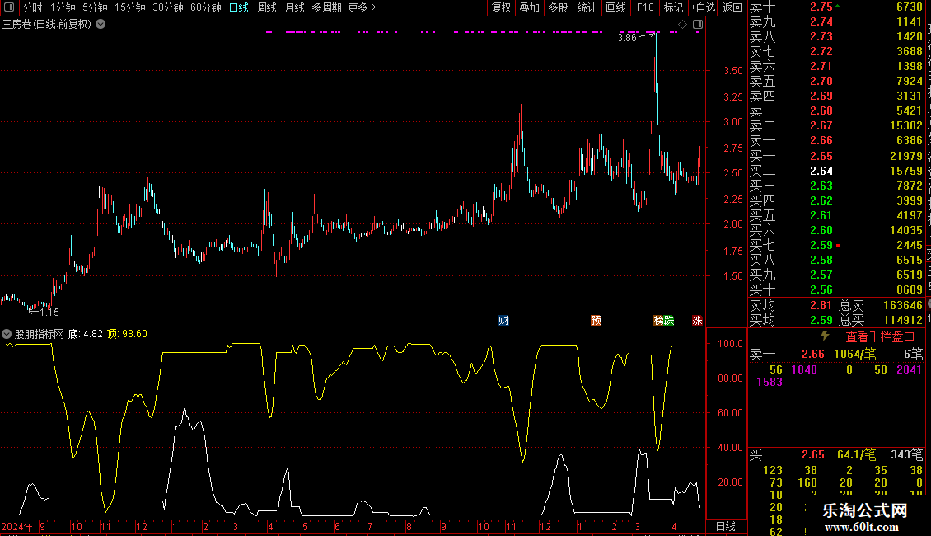Open 查看千档盘口 link
Image resolution: width=931 pixels, height=536 pixels.
point(880,337)
